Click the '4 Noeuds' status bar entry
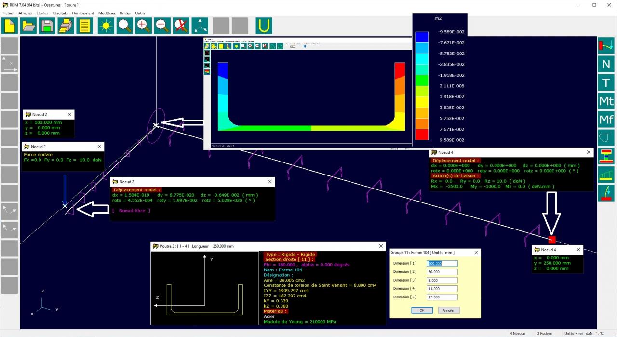 [x=517, y=333]
